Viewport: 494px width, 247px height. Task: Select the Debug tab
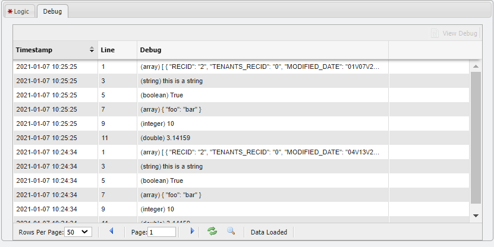point(52,11)
